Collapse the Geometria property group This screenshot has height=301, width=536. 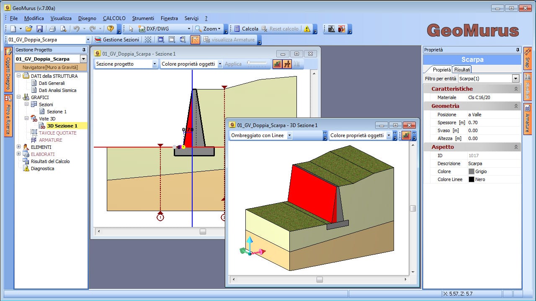(516, 106)
